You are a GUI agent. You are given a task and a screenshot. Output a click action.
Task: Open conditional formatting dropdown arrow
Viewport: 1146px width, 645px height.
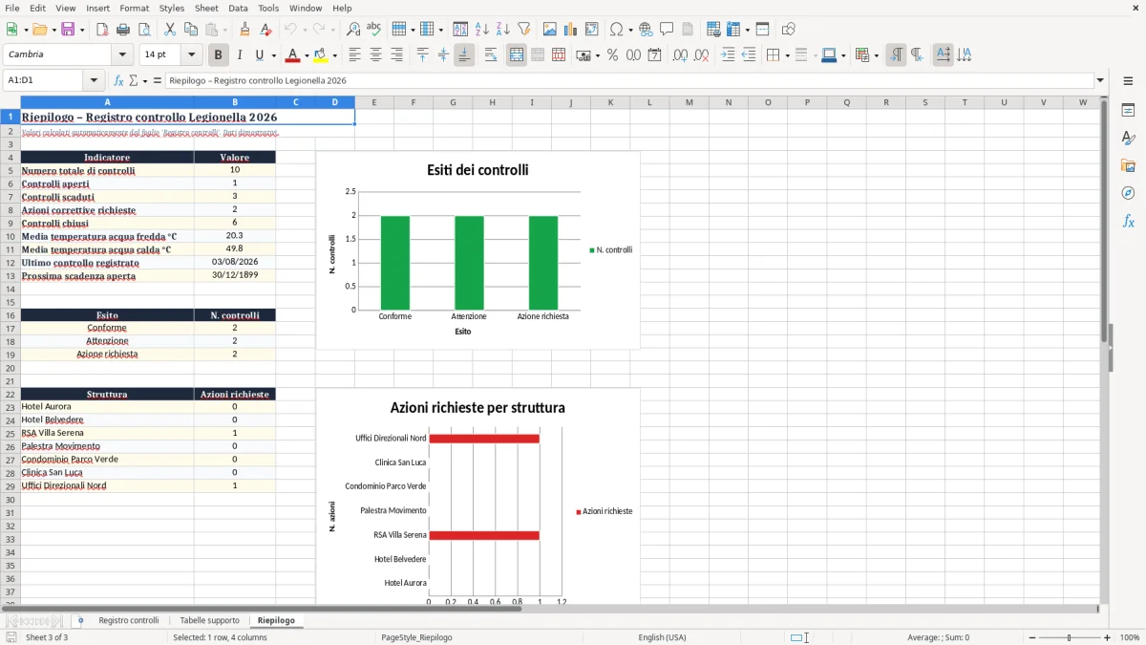pos(877,55)
